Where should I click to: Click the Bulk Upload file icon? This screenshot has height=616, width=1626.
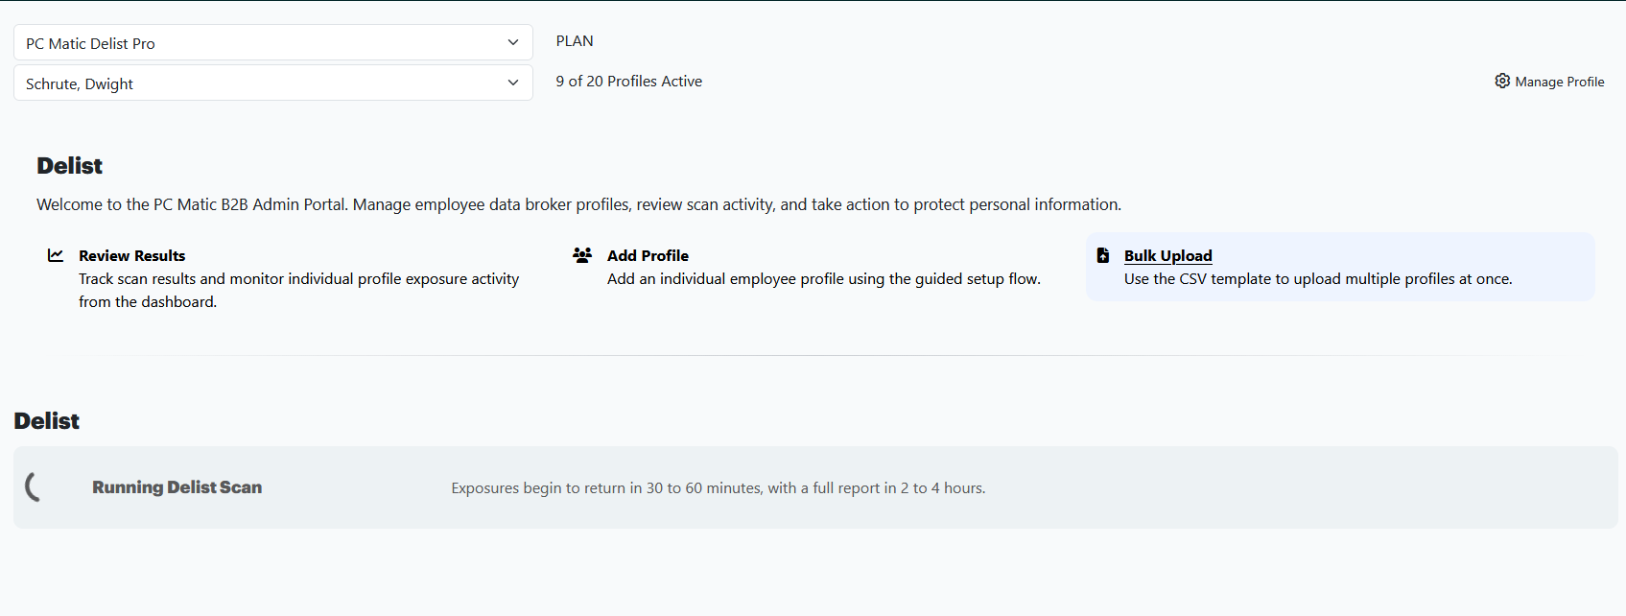[1103, 255]
